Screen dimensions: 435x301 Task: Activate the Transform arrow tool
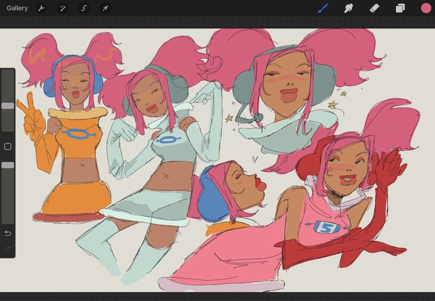click(105, 8)
